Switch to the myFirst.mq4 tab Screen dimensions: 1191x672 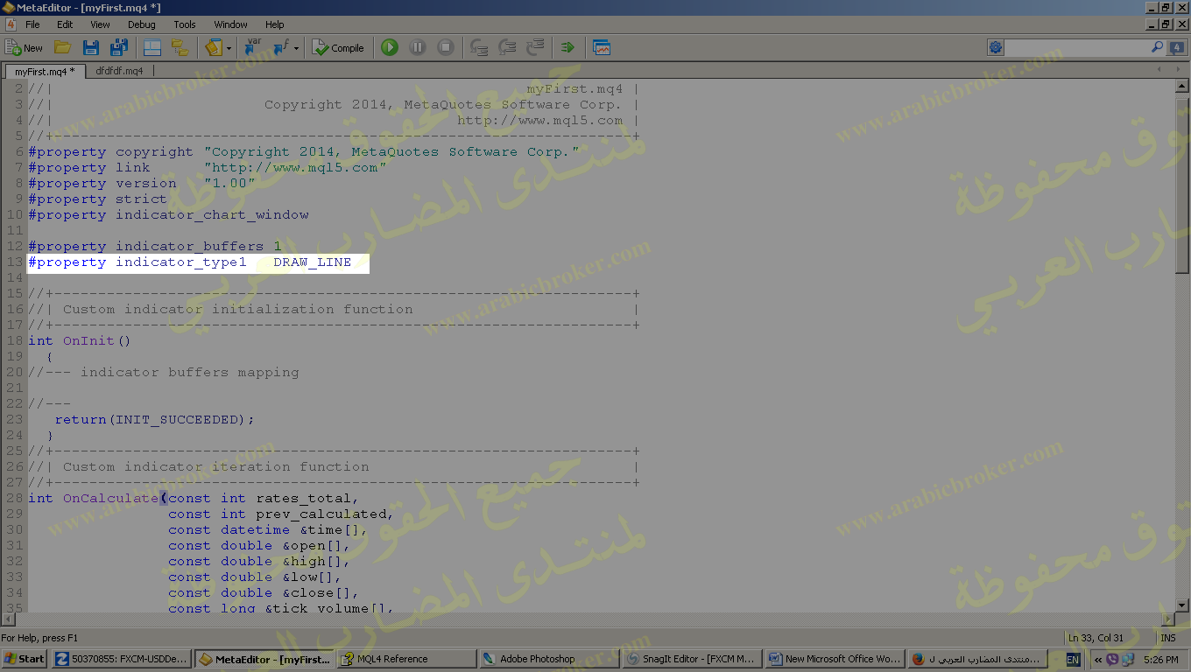click(45, 71)
